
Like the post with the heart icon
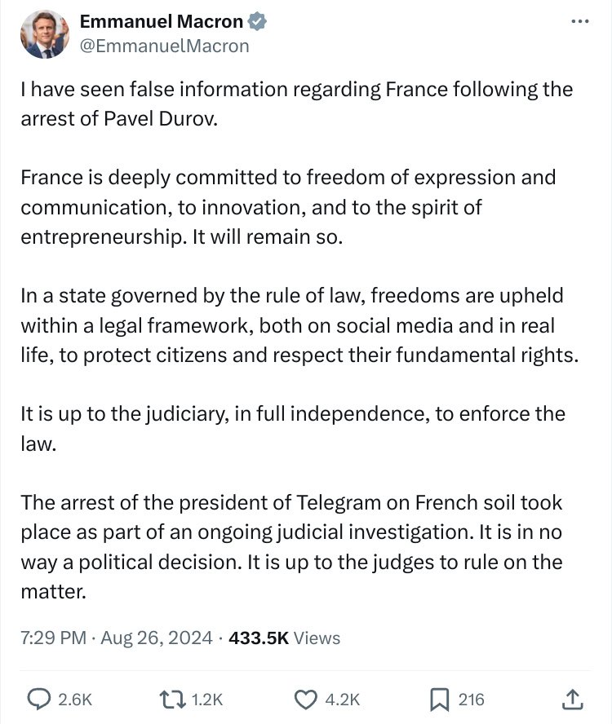pos(305,699)
